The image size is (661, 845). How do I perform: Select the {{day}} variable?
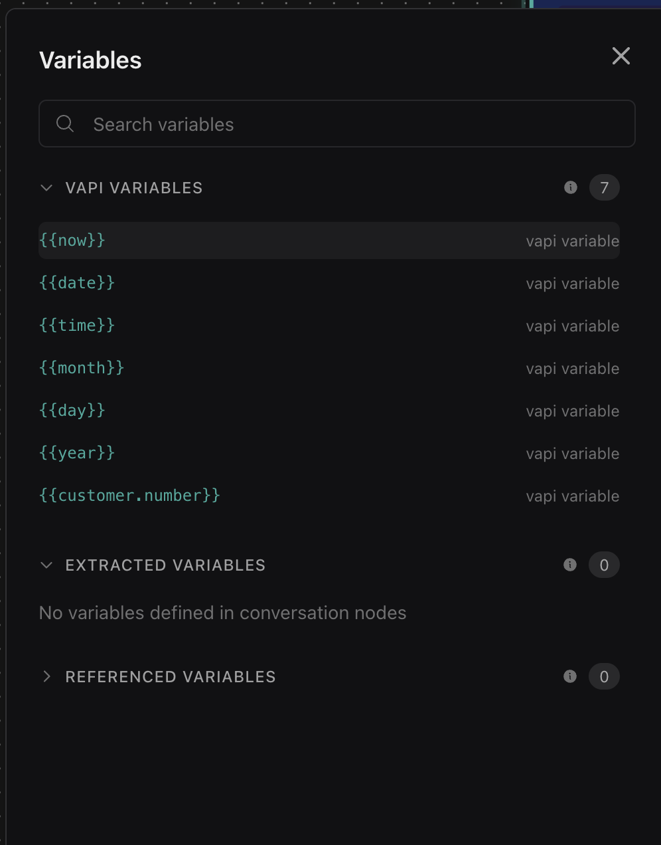(72, 411)
